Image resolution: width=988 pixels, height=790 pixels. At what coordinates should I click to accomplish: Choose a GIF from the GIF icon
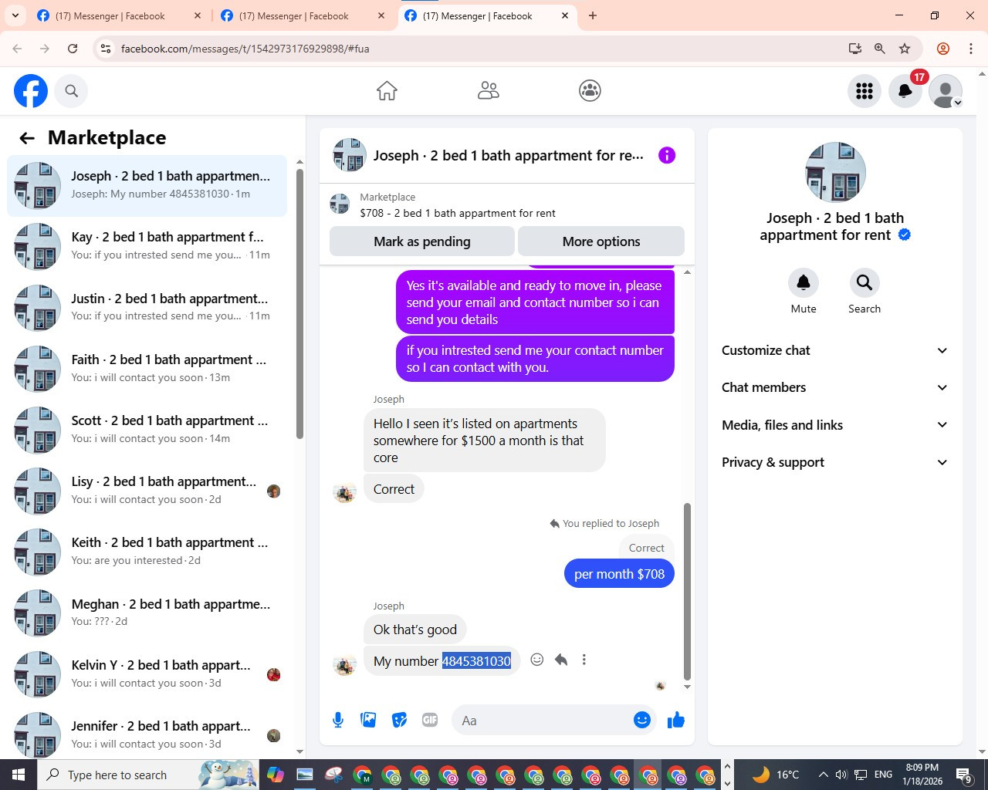[430, 721]
